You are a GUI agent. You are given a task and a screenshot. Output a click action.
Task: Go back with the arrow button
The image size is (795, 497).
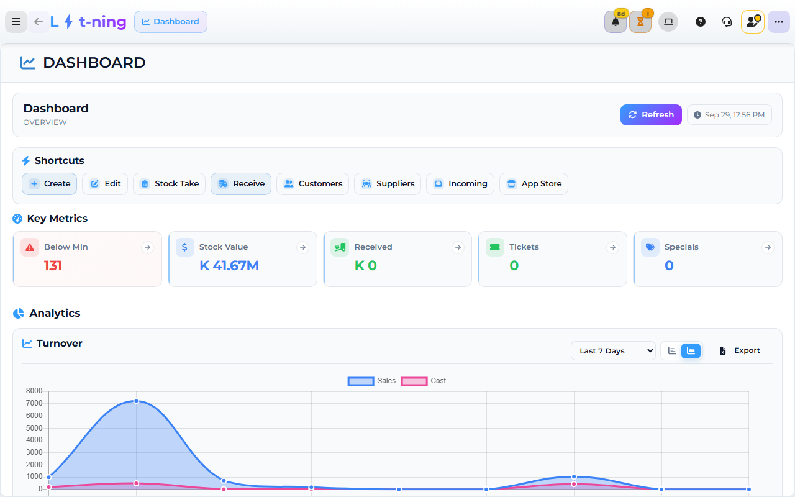click(39, 22)
